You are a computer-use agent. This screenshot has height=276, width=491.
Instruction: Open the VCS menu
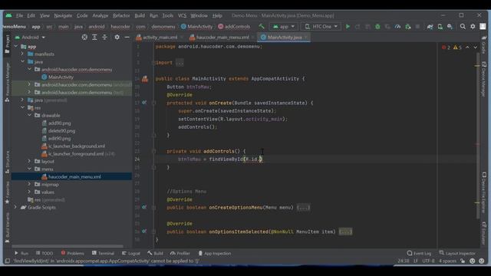point(182,15)
